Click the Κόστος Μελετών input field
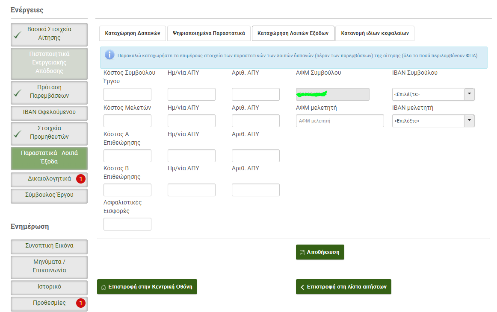 [127, 121]
